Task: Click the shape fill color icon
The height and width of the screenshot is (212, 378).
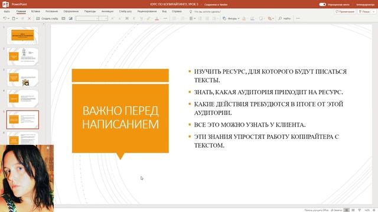Action: click(244, 18)
